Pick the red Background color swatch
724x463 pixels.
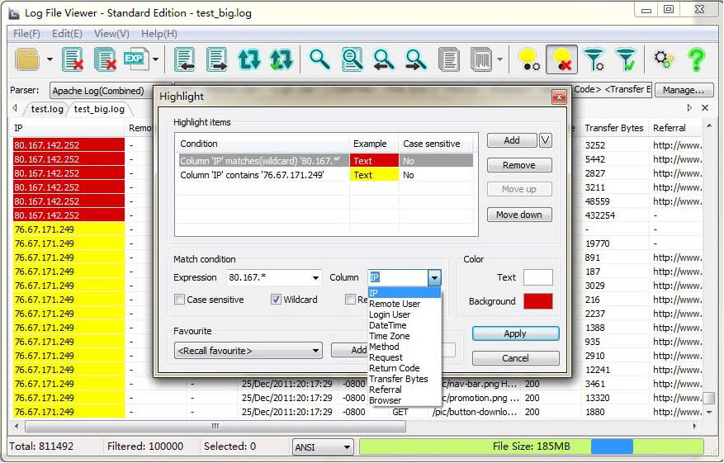point(537,301)
